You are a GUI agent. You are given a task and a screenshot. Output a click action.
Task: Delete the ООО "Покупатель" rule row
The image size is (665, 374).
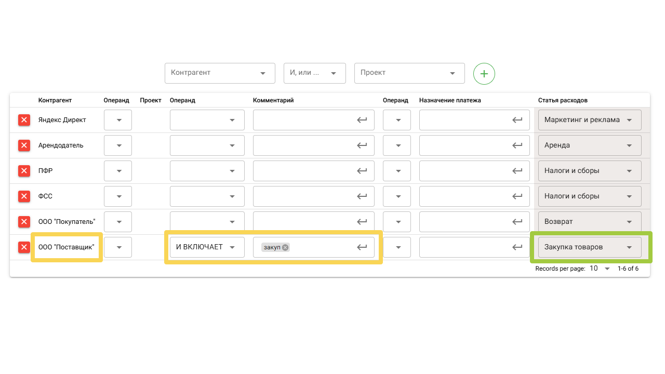(x=24, y=222)
